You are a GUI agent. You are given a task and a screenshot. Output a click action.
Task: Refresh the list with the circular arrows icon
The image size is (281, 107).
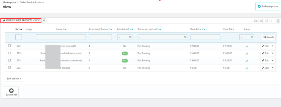tap(267, 21)
